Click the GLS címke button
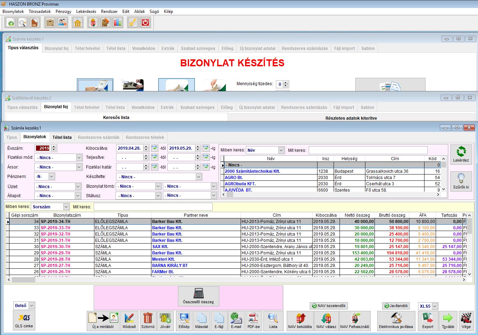Viewport: 478px width, 335px height. coord(24,321)
